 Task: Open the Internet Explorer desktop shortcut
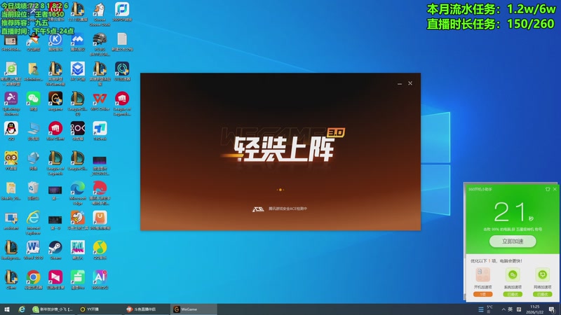33,223
